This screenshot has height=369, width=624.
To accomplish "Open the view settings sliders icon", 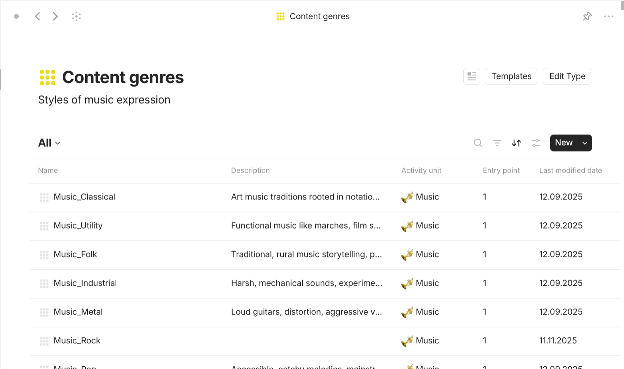I will pos(536,143).
